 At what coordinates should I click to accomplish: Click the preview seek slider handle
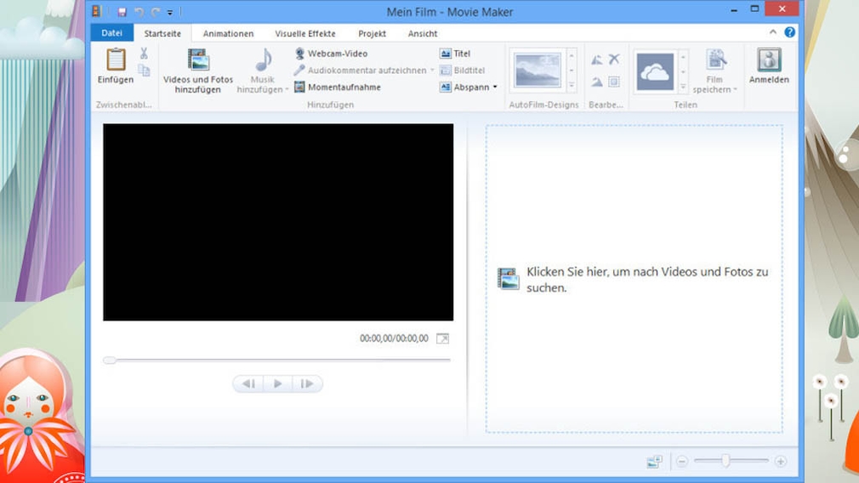[110, 360]
